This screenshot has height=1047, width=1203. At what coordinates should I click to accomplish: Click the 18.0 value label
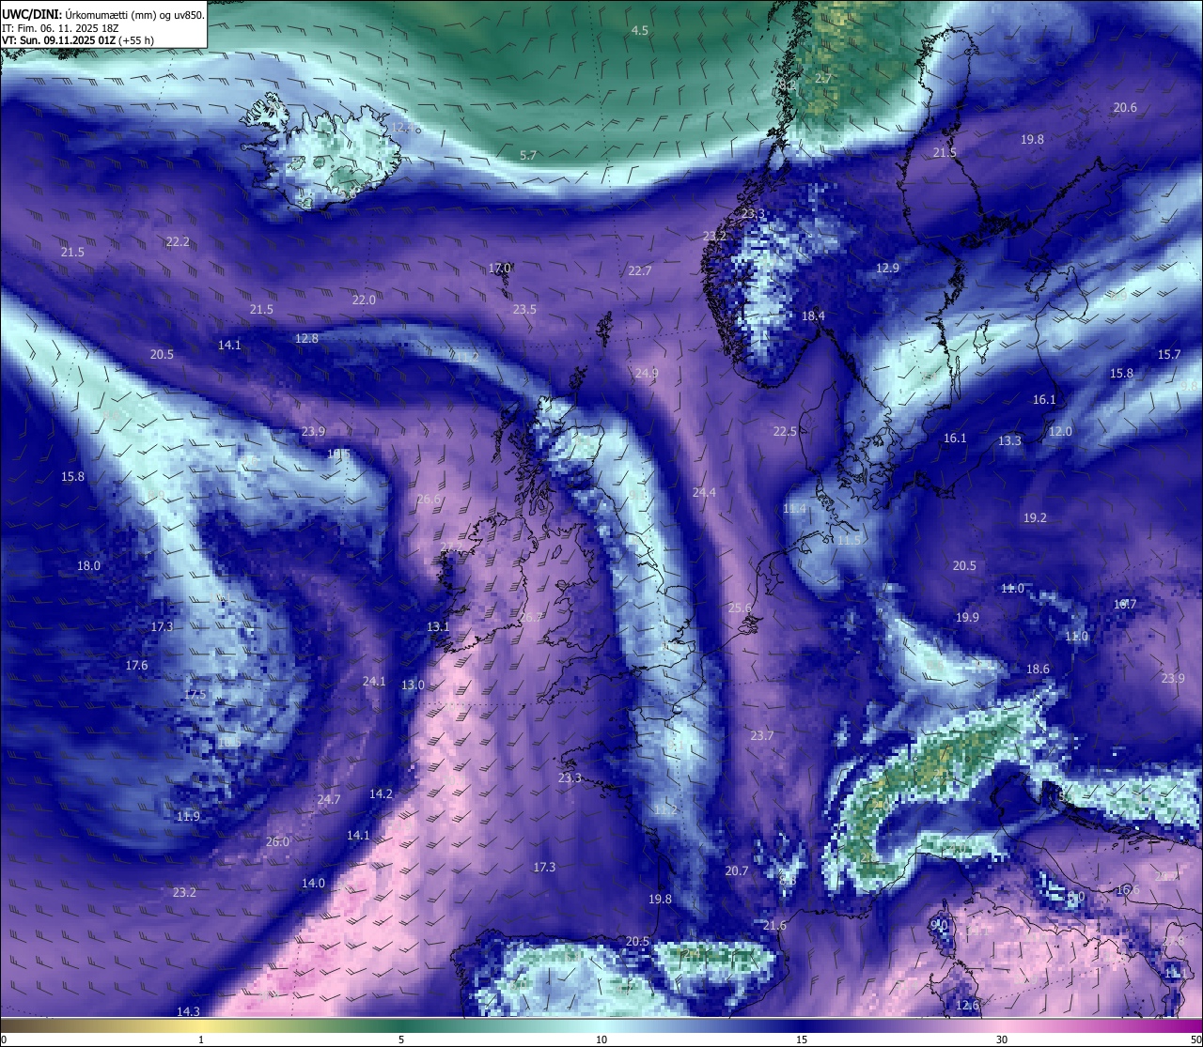(x=88, y=566)
